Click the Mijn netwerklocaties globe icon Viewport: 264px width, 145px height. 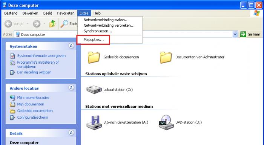point(12,98)
